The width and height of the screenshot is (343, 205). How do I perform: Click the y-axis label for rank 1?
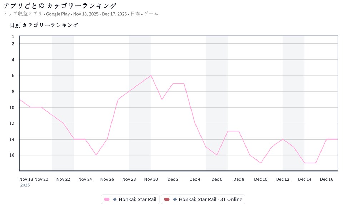(13, 37)
